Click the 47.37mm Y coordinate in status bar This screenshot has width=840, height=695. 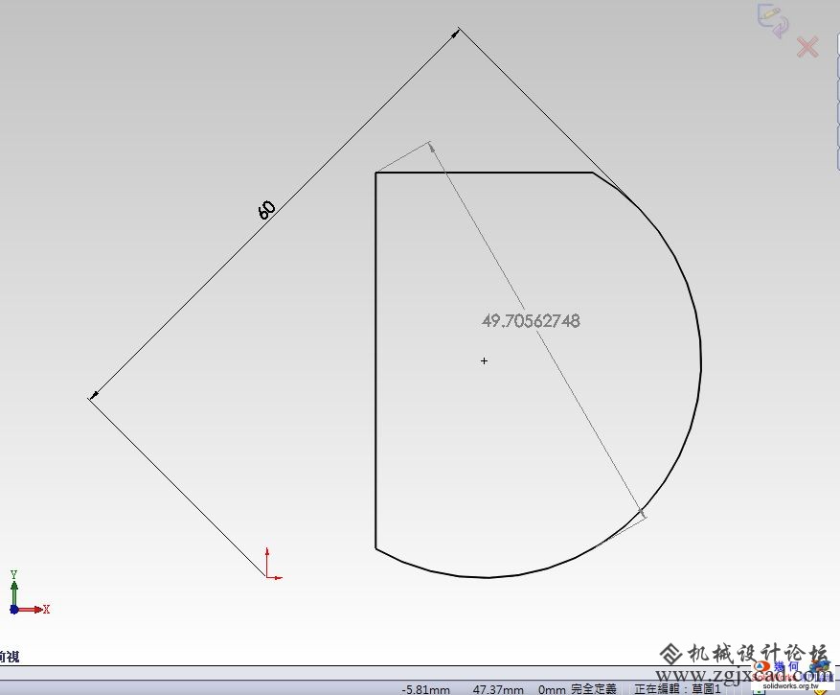point(498,689)
